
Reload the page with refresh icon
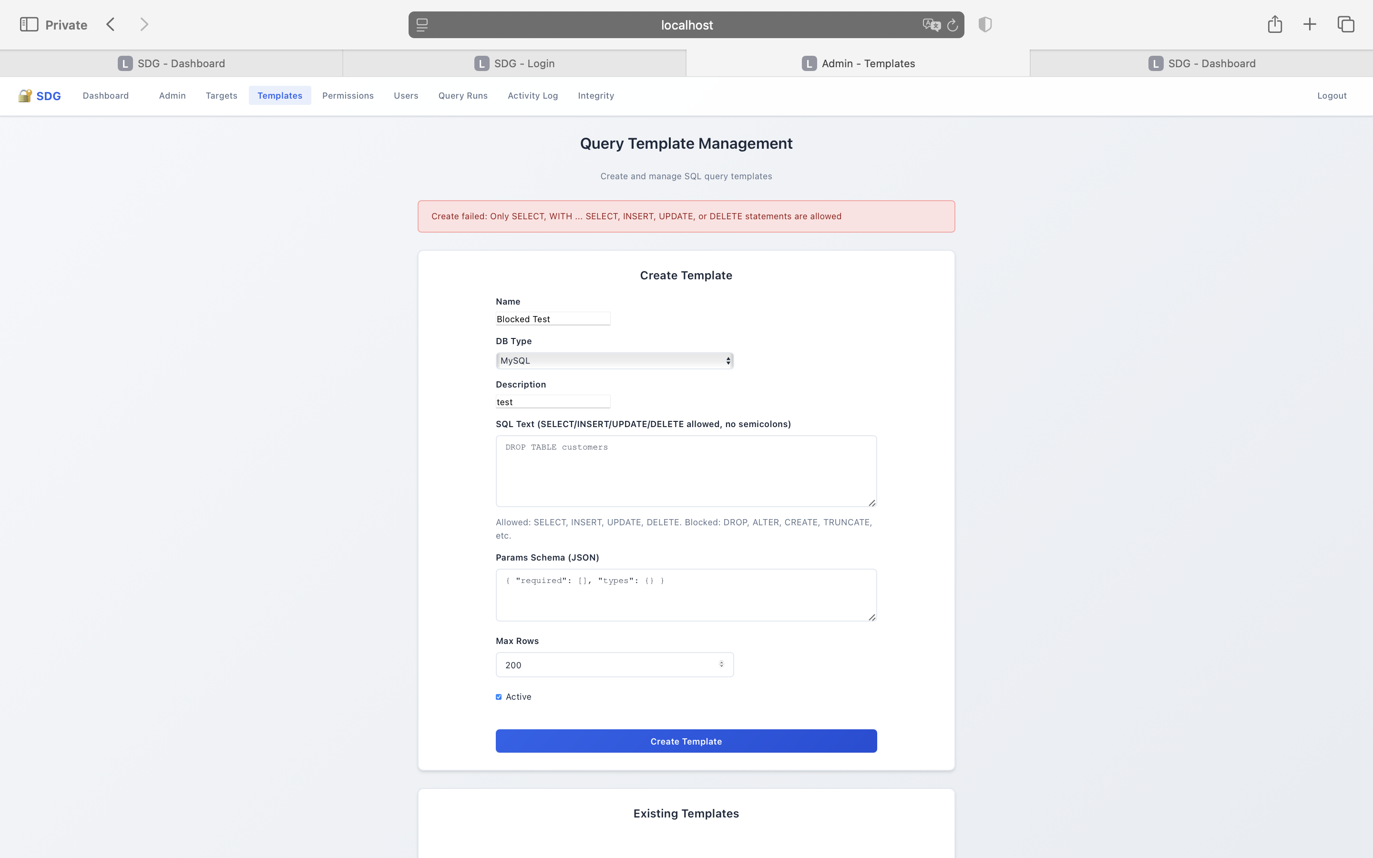coord(953,25)
